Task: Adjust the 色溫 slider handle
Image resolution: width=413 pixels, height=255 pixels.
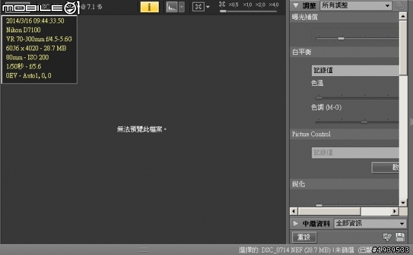Action: [319, 98]
